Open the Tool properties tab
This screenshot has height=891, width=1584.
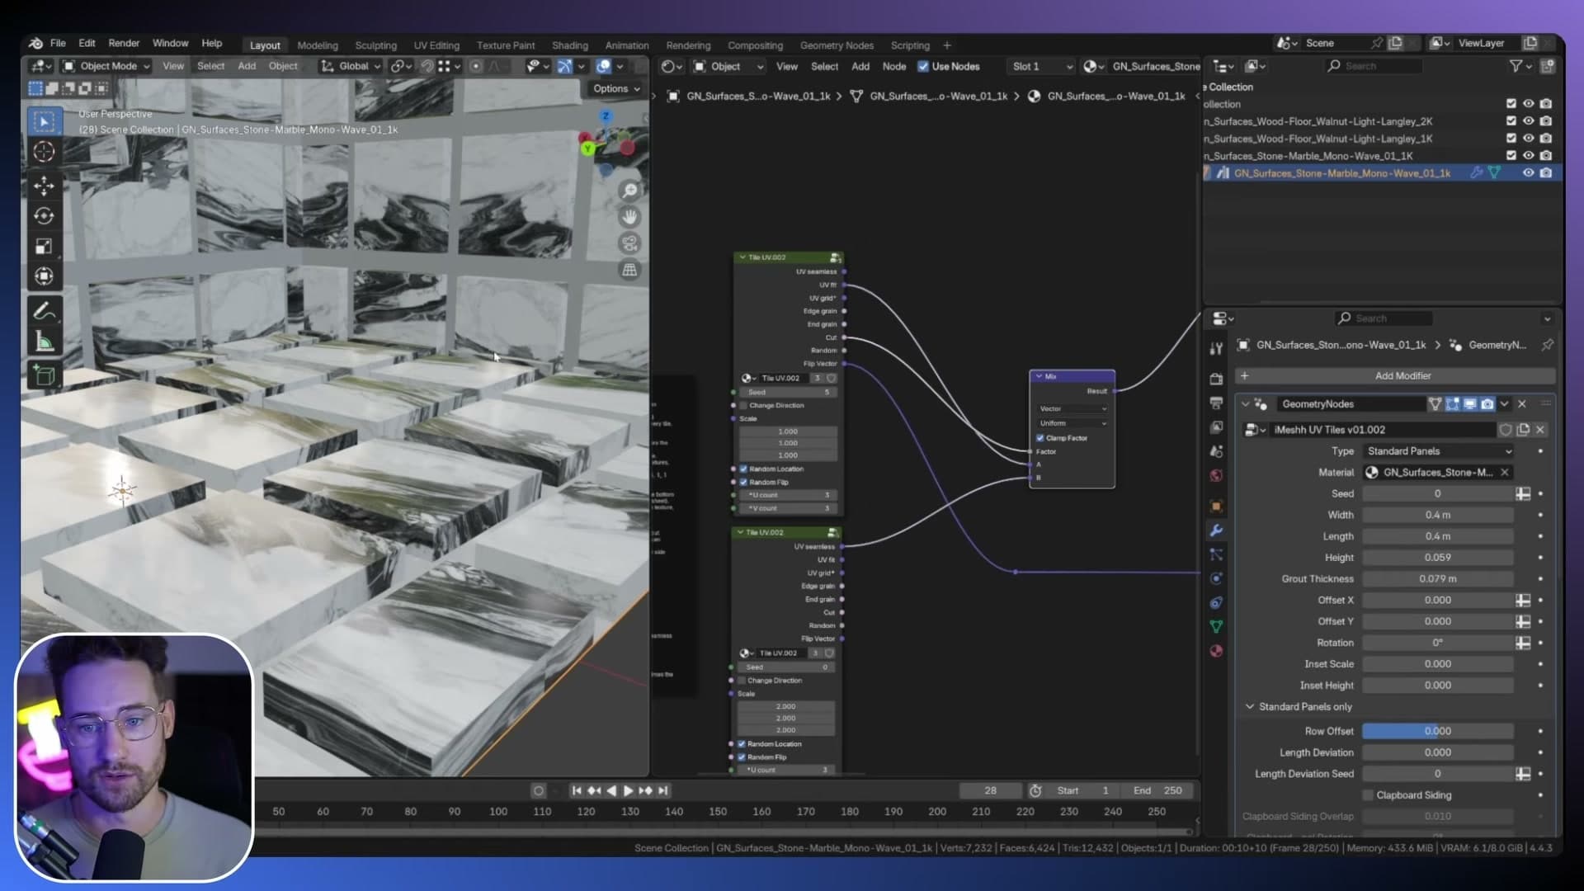click(1216, 349)
